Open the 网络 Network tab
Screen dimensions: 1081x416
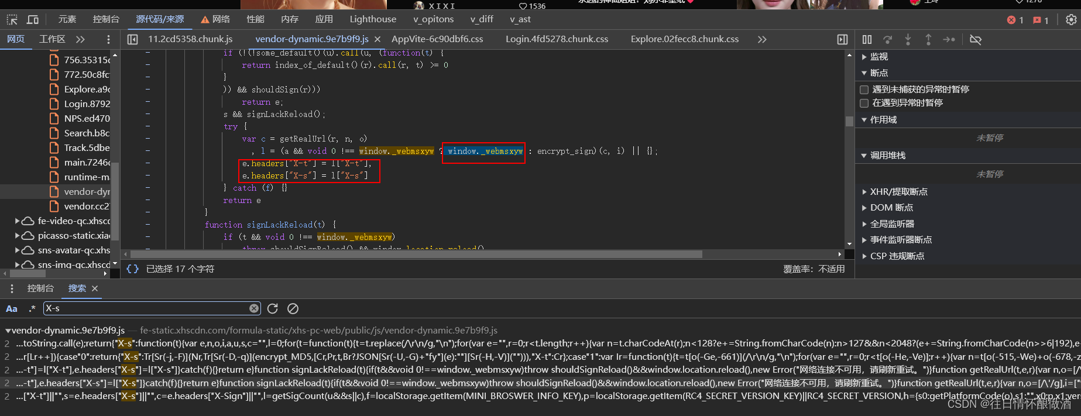pyautogui.click(x=215, y=19)
